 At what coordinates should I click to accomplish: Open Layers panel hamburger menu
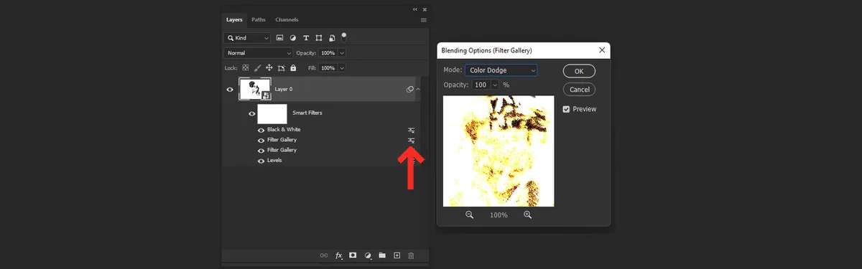424,20
